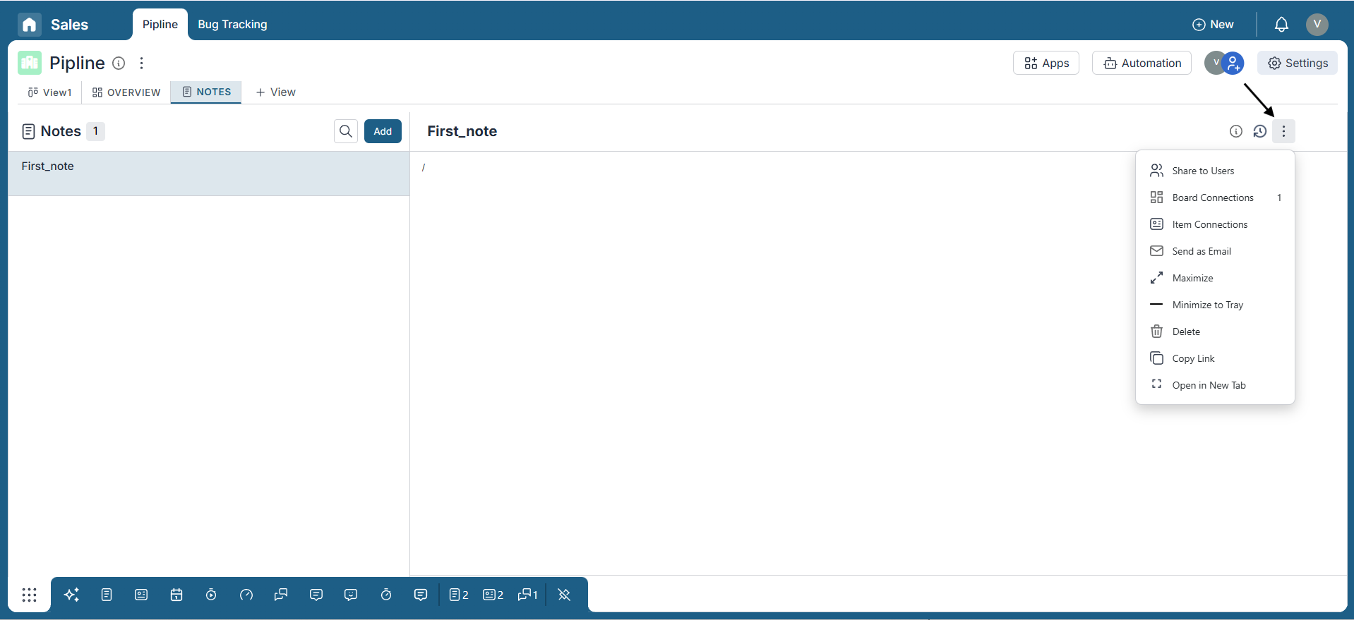
Task: Open the Pipline board three-dot menu
Action: 142,63
